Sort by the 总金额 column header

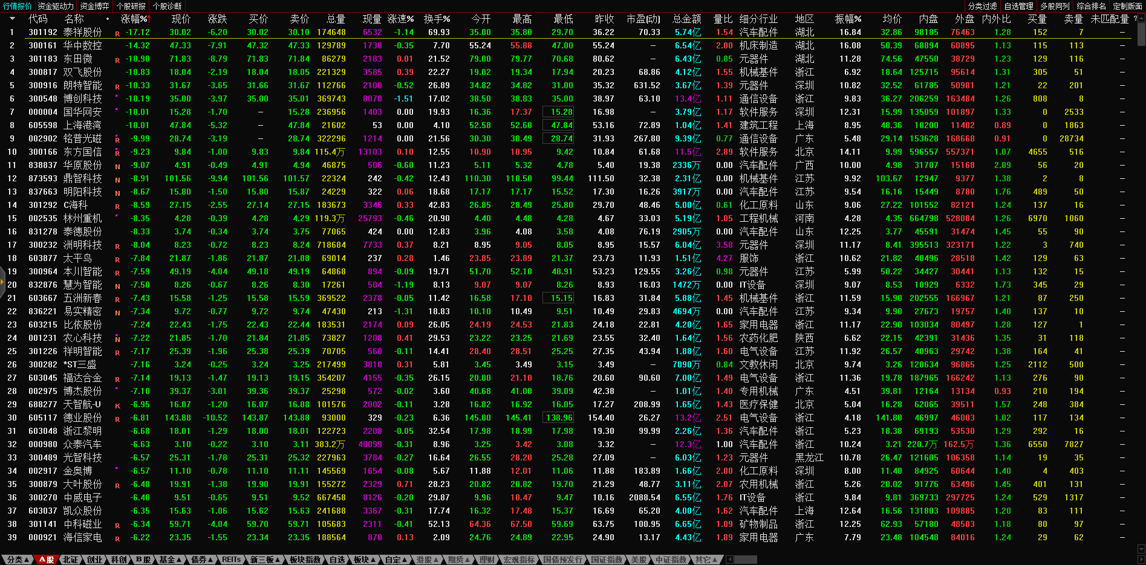[x=686, y=19]
